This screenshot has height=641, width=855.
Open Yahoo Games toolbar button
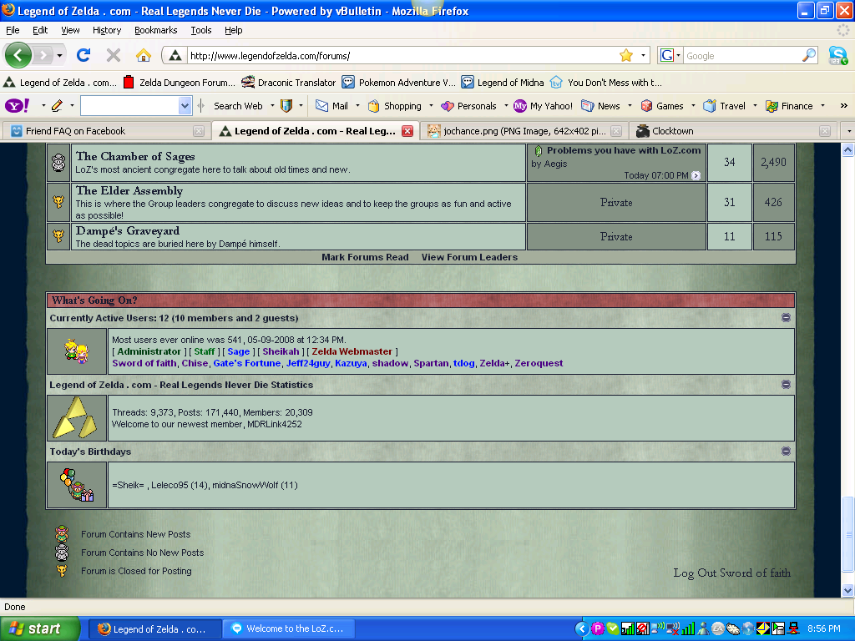[662, 106]
